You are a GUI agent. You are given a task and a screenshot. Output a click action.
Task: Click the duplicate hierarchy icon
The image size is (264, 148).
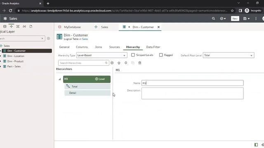point(133,63)
